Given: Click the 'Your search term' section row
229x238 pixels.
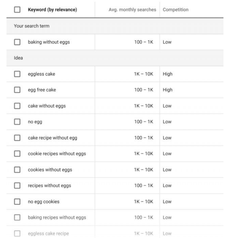Looking at the screenshot, I should coord(115,26).
